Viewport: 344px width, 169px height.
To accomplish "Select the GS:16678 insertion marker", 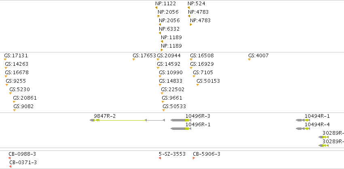I will [6, 76].
